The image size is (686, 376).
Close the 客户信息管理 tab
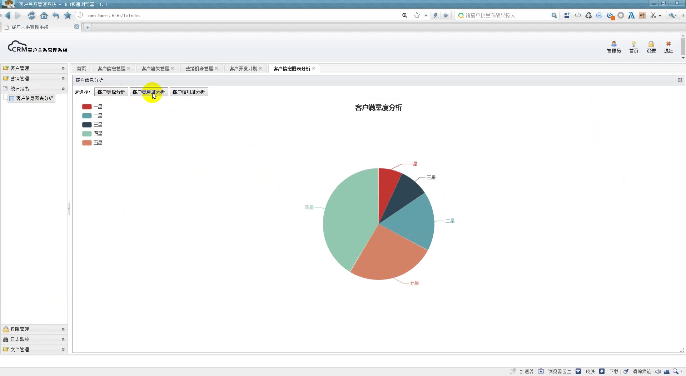129,68
